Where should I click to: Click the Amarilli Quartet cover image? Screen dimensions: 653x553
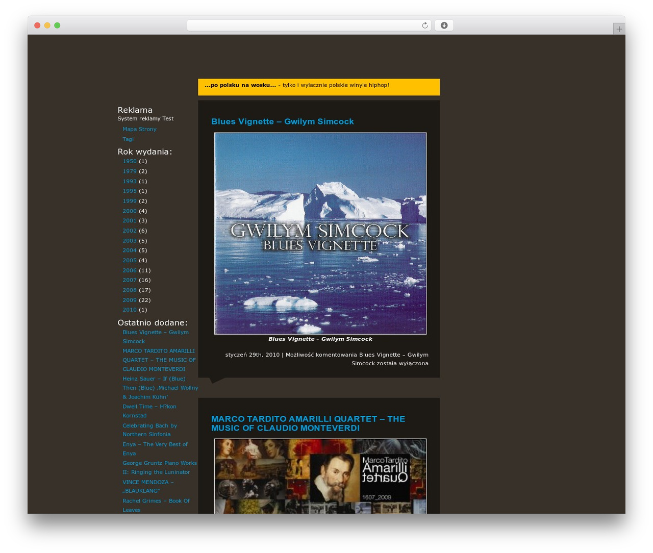320,476
